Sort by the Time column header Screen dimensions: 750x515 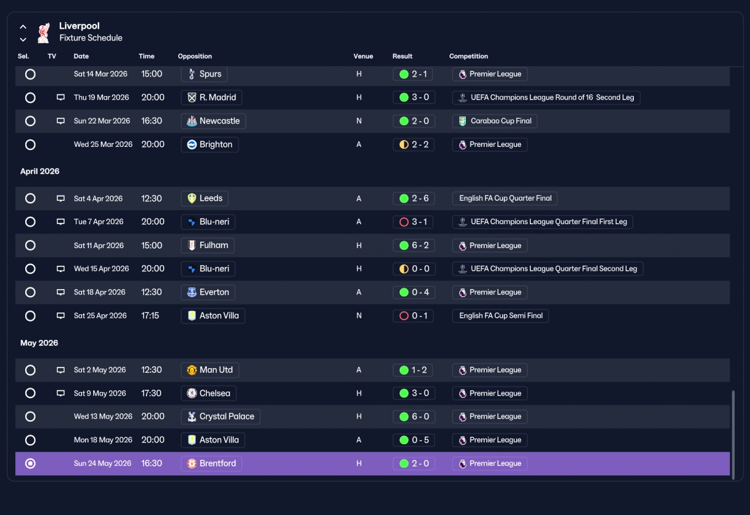(x=146, y=56)
